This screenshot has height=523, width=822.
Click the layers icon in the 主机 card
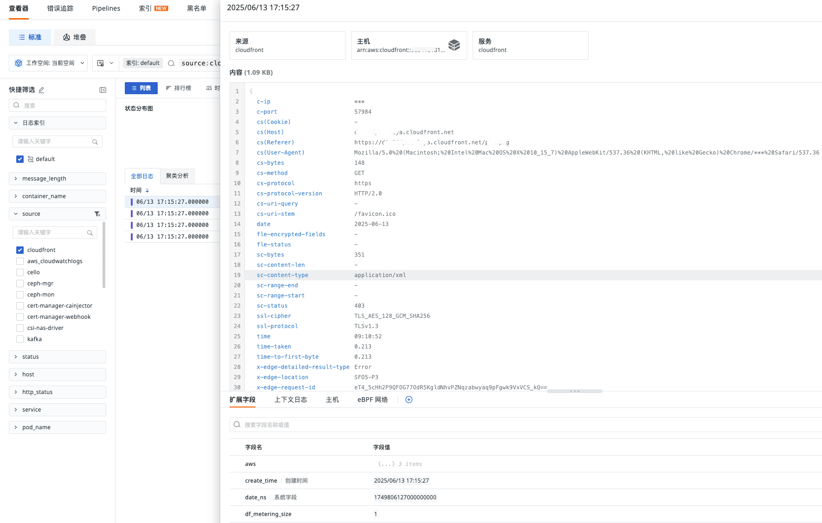pyautogui.click(x=454, y=45)
